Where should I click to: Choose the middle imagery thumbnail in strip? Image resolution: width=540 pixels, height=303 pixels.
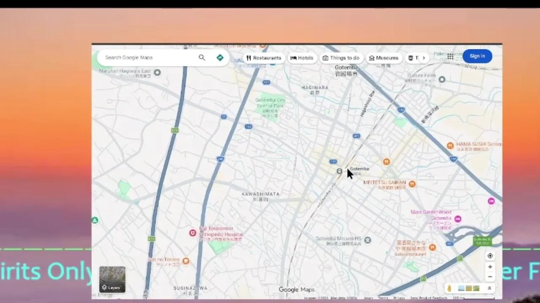(469, 288)
